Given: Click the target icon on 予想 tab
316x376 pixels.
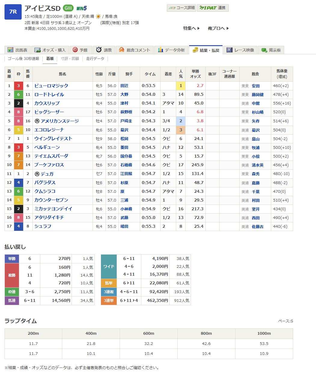Looking at the screenshot, I should (x=75, y=50).
